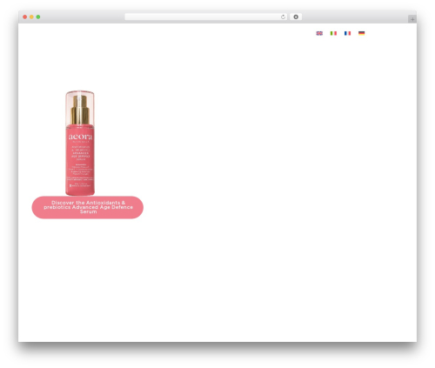Open the browser extension button beside address bar
The height and width of the screenshot is (368, 435).
tap(296, 17)
